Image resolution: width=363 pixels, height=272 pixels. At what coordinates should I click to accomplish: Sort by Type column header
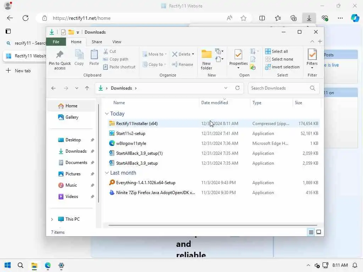(257, 103)
